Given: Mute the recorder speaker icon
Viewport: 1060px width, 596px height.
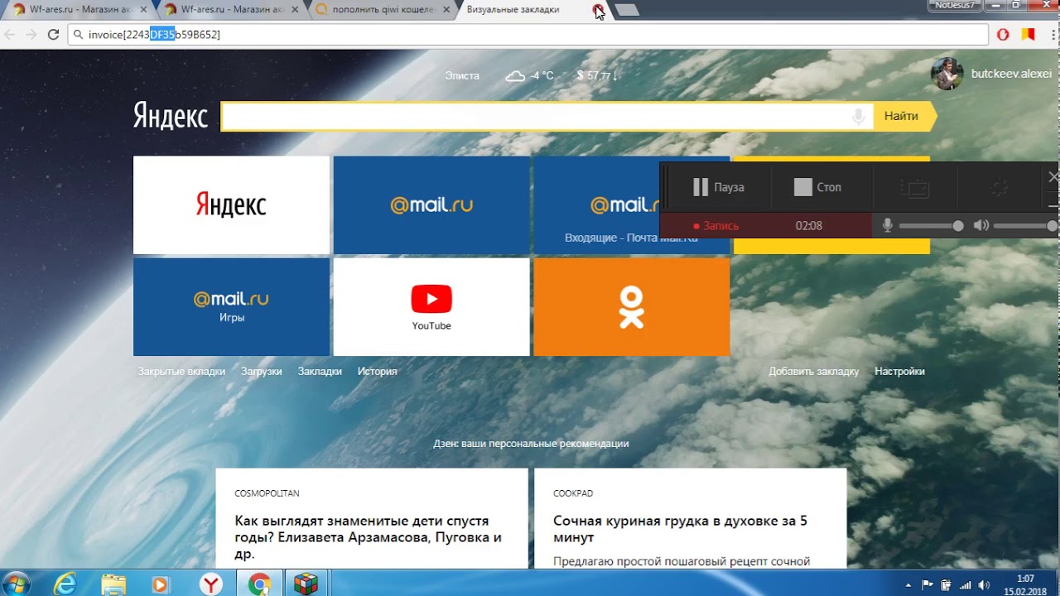Looking at the screenshot, I should (x=981, y=225).
